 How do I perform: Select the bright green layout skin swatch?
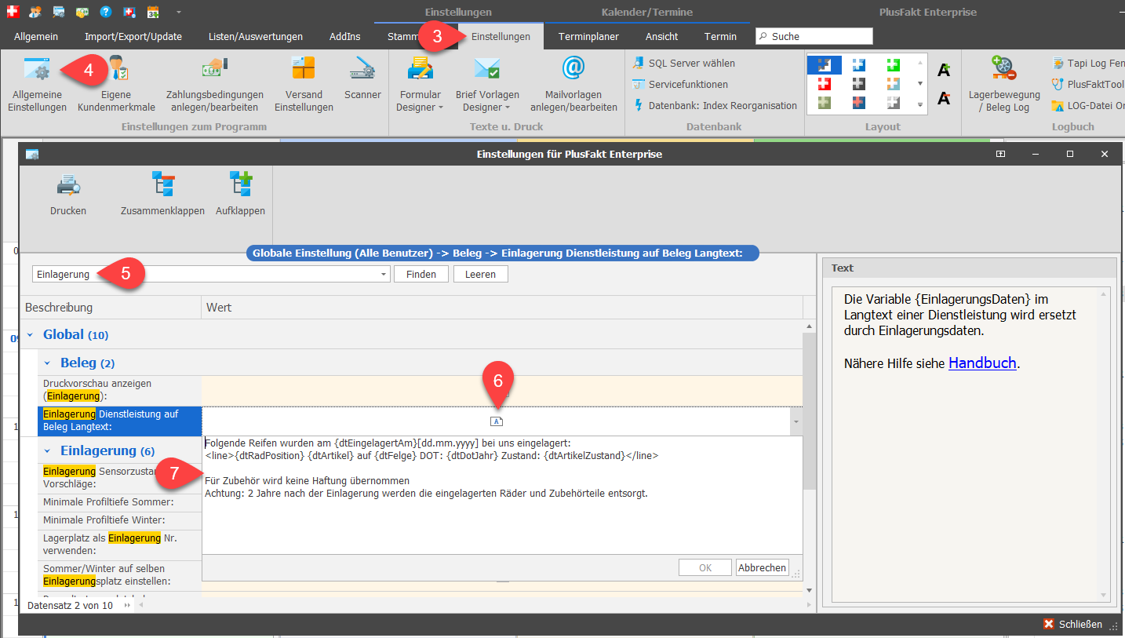[x=894, y=64]
